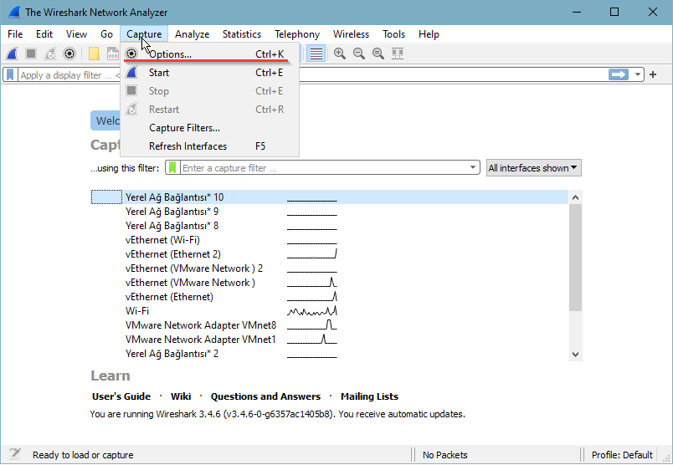This screenshot has height=465, width=673.
Task: Select vEthernet (VMware Network ) 2 interface
Action: point(329,268)
